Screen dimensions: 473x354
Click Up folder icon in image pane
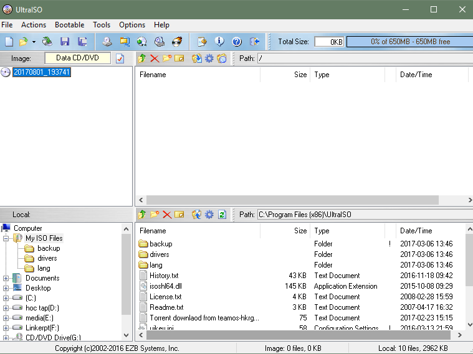point(142,58)
